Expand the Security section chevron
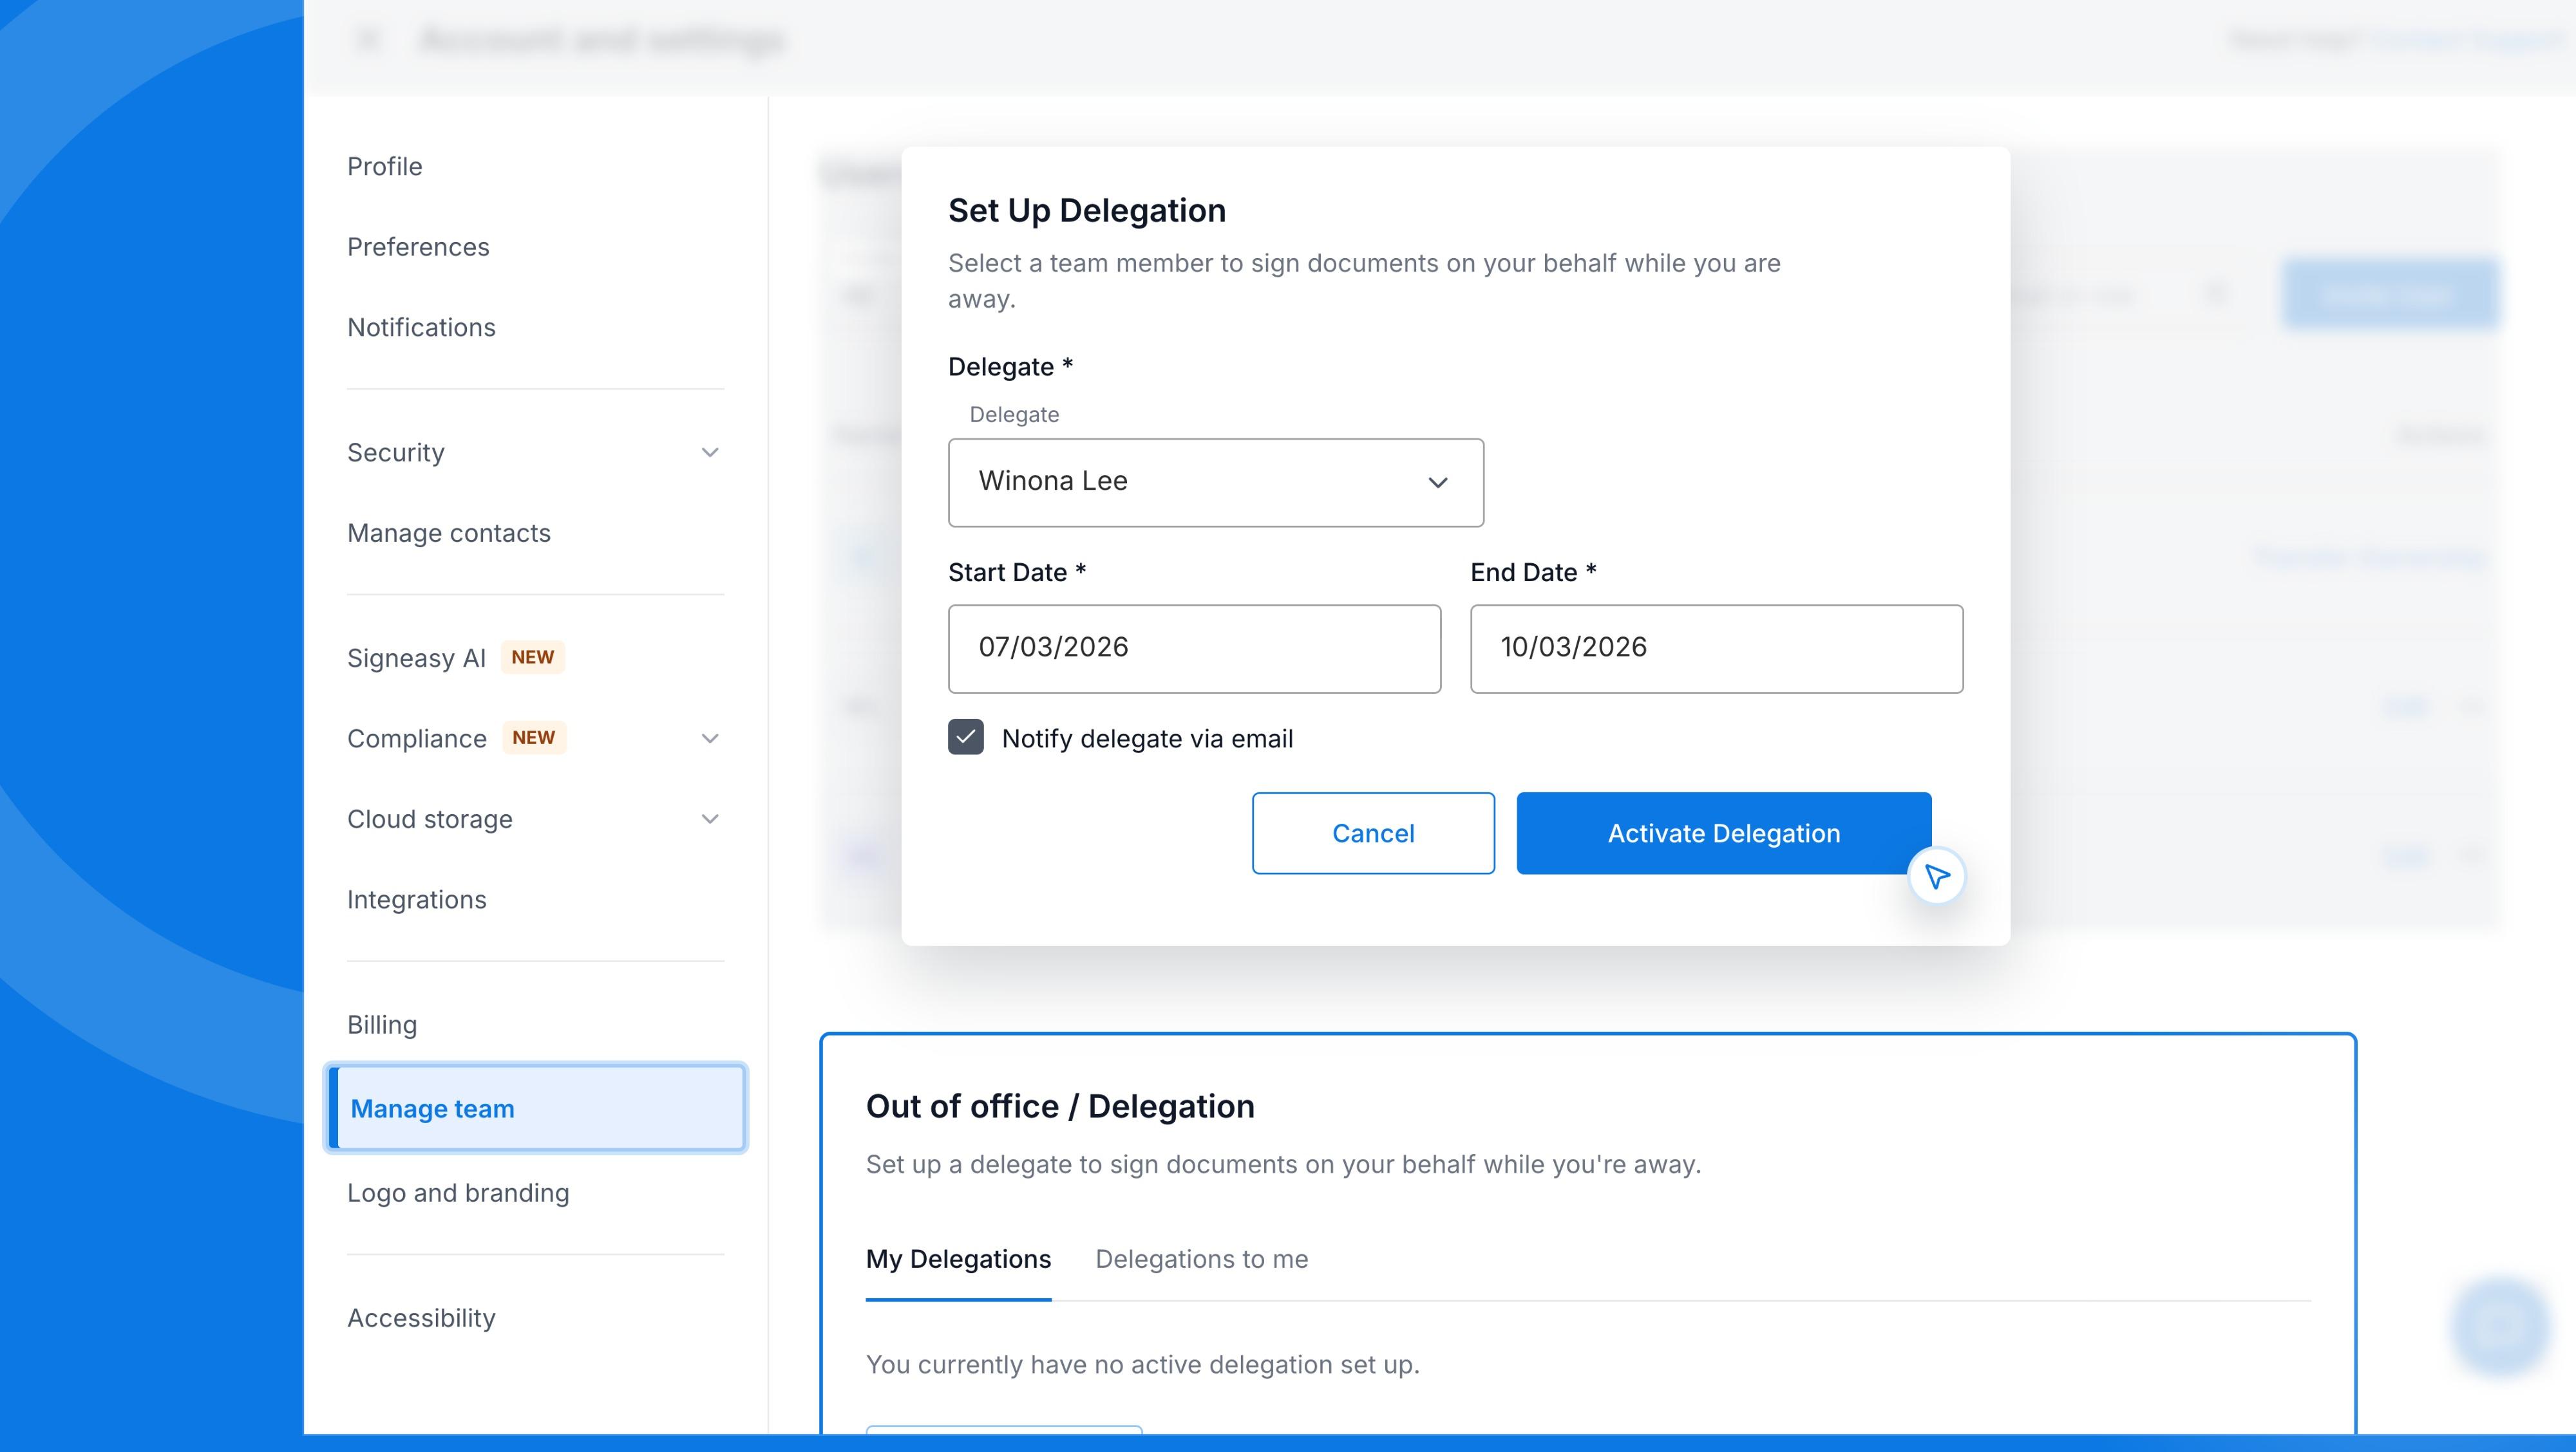This screenshot has height=1452, width=2576. pyautogui.click(x=710, y=452)
